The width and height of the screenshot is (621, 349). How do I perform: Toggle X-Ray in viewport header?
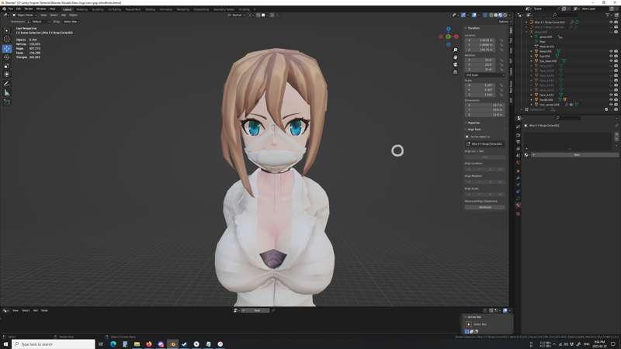484,15
